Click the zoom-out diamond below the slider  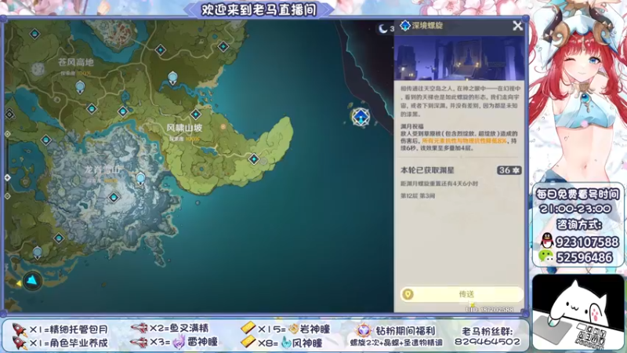(8, 196)
